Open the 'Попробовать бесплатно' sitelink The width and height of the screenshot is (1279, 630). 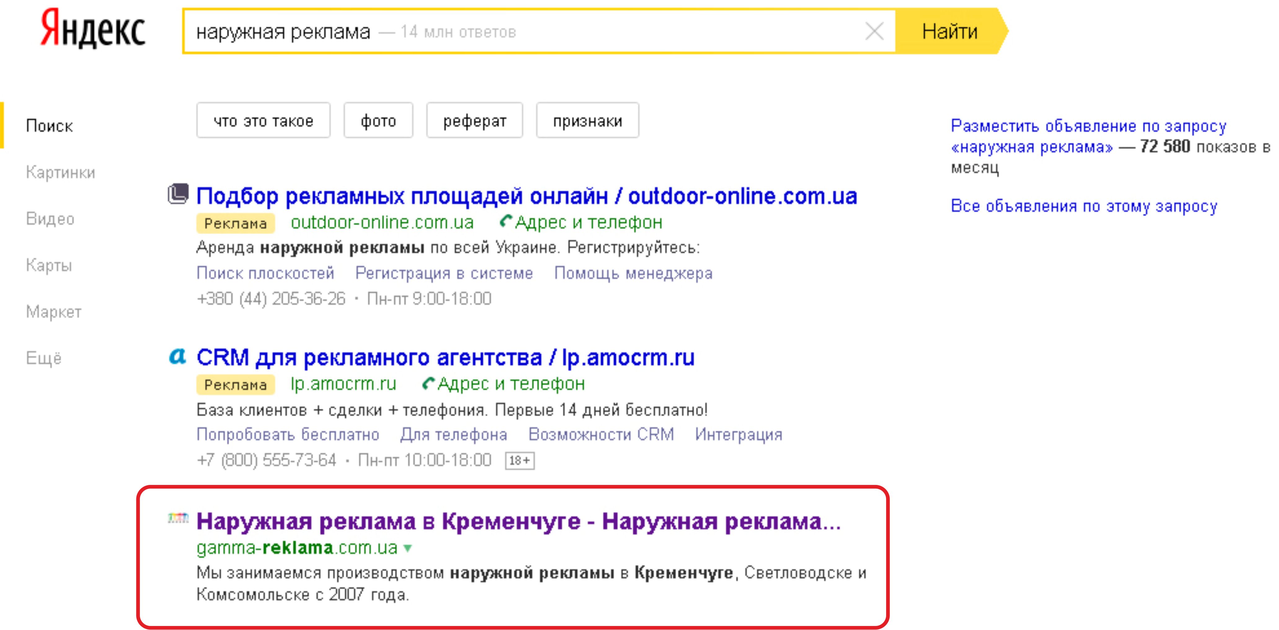[x=288, y=434]
